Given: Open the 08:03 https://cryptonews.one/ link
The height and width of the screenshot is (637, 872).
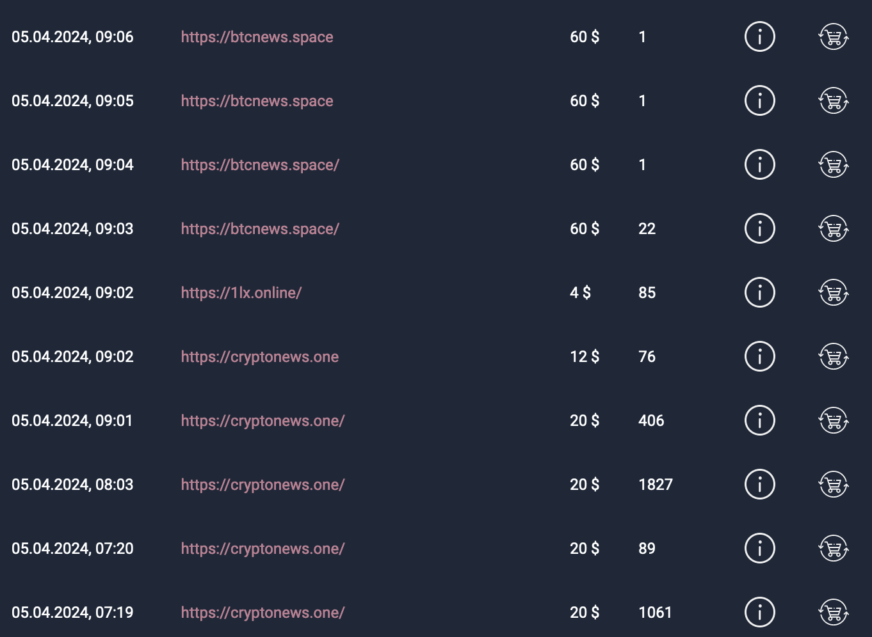Looking at the screenshot, I should click(262, 485).
